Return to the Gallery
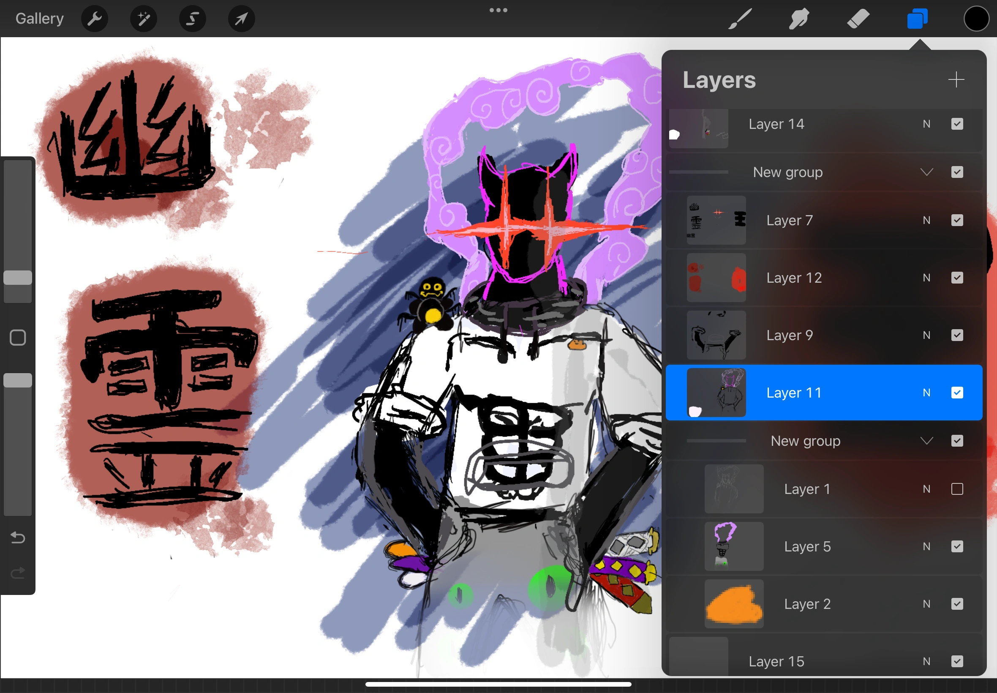 pos(39,18)
